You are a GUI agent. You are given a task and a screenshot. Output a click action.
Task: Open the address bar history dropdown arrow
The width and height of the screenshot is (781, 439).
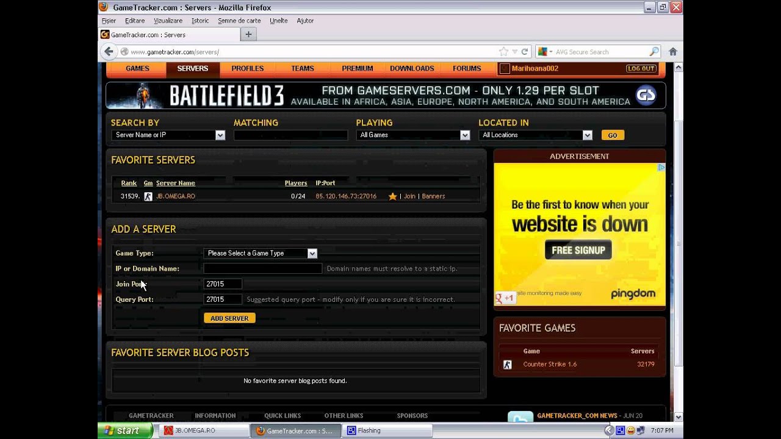tap(515, 52)
